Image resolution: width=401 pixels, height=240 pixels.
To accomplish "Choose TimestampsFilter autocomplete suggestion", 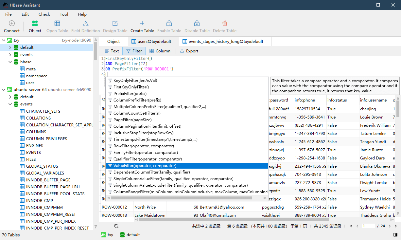I will (187, 139).
